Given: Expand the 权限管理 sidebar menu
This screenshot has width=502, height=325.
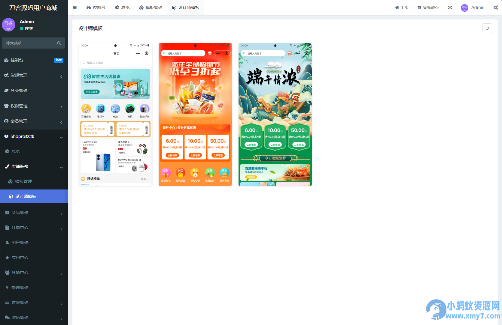Looking at the screenshot, I should 34,106.
